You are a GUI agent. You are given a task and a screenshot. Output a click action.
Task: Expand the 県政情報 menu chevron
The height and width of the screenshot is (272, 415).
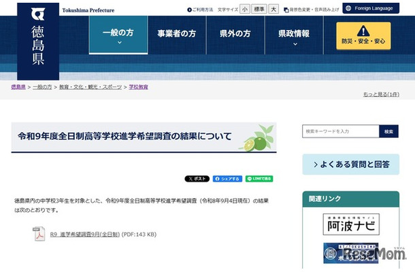(x=295, y=44)
